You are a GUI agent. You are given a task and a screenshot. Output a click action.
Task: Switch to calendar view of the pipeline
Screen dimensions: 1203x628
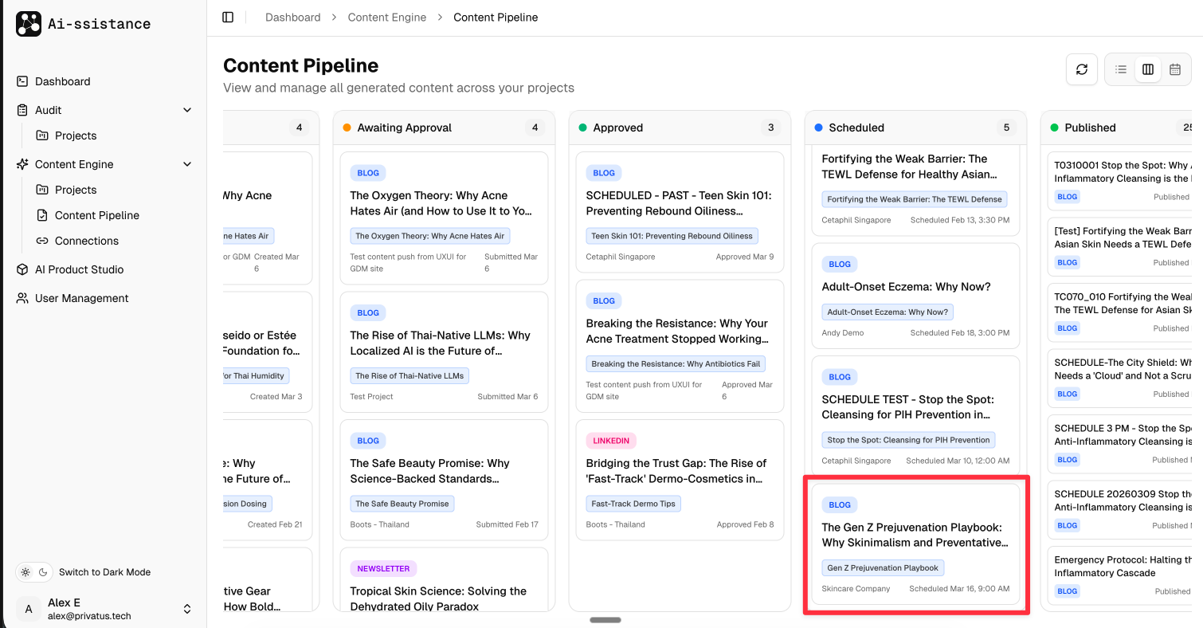pyautogui.click(x=1175, y=69)
